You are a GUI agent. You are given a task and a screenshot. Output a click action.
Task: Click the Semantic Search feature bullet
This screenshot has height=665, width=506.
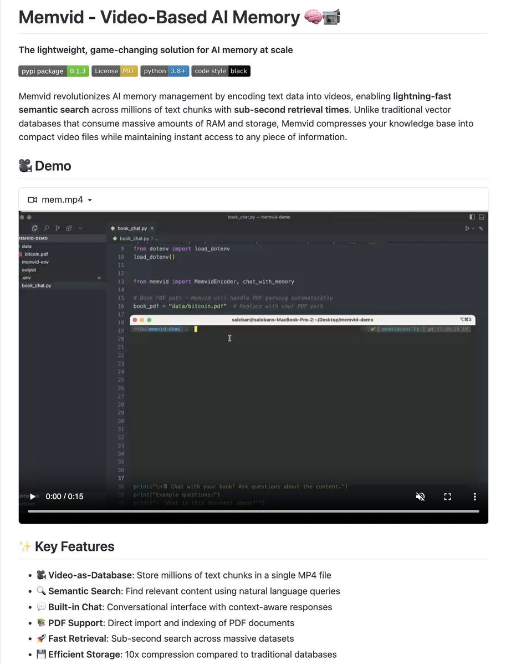tap(188, 591)
